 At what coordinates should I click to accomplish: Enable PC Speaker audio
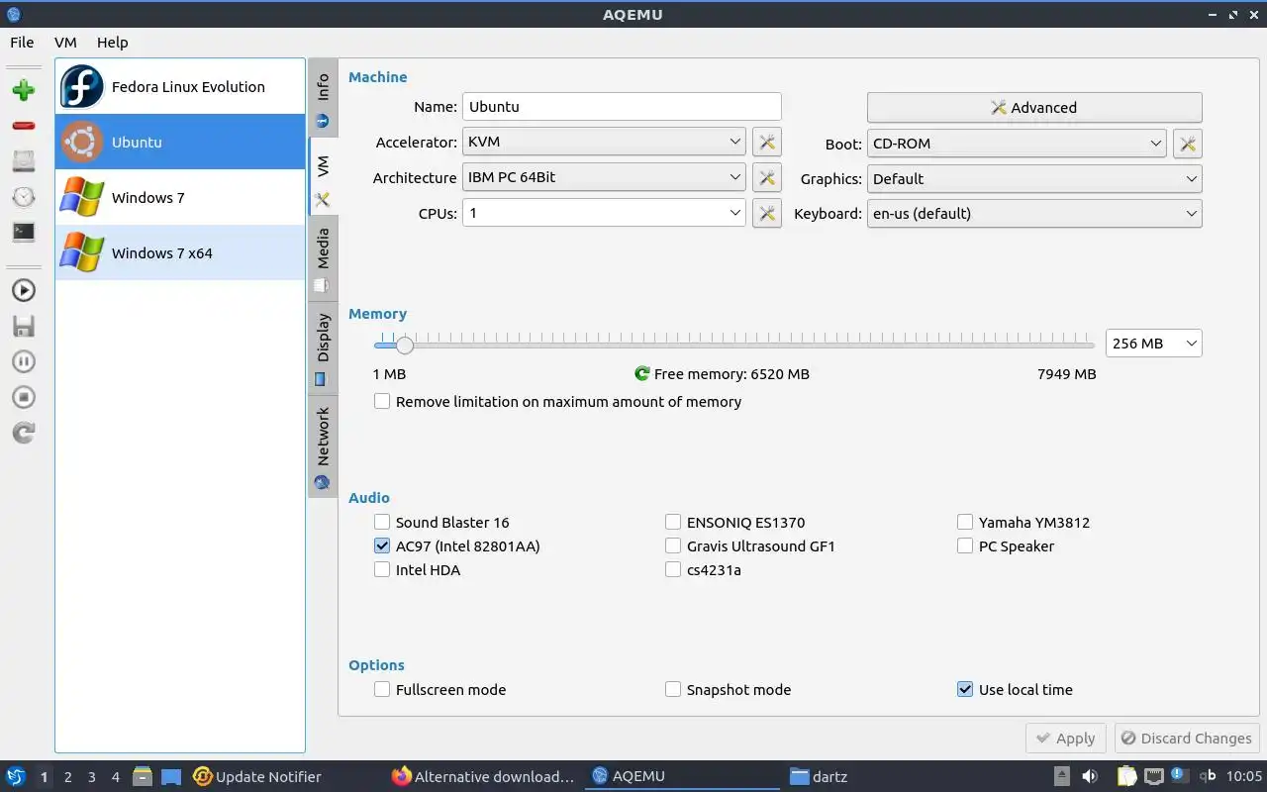coord(1005,546)
